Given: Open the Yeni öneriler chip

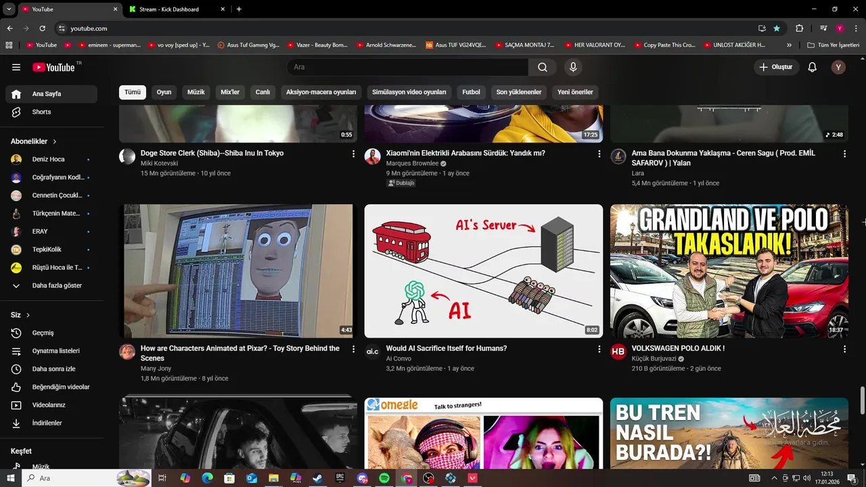Looking at the screenshot, I should click(575, 92).
